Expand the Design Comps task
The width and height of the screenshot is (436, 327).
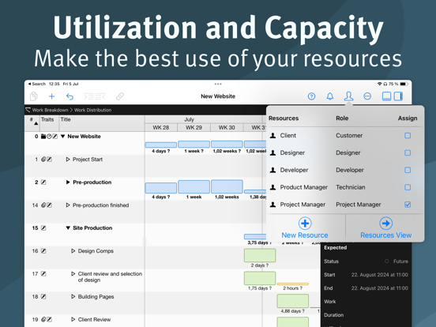pyautogui.click(x=73, y=251)
